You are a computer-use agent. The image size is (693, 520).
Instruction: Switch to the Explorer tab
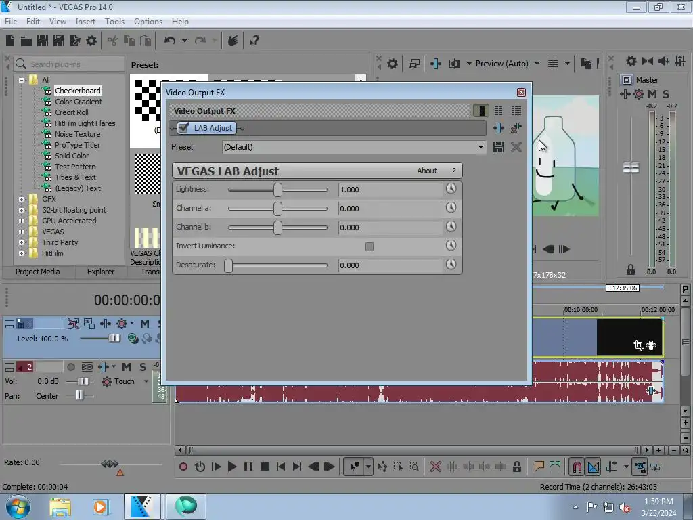101,272
